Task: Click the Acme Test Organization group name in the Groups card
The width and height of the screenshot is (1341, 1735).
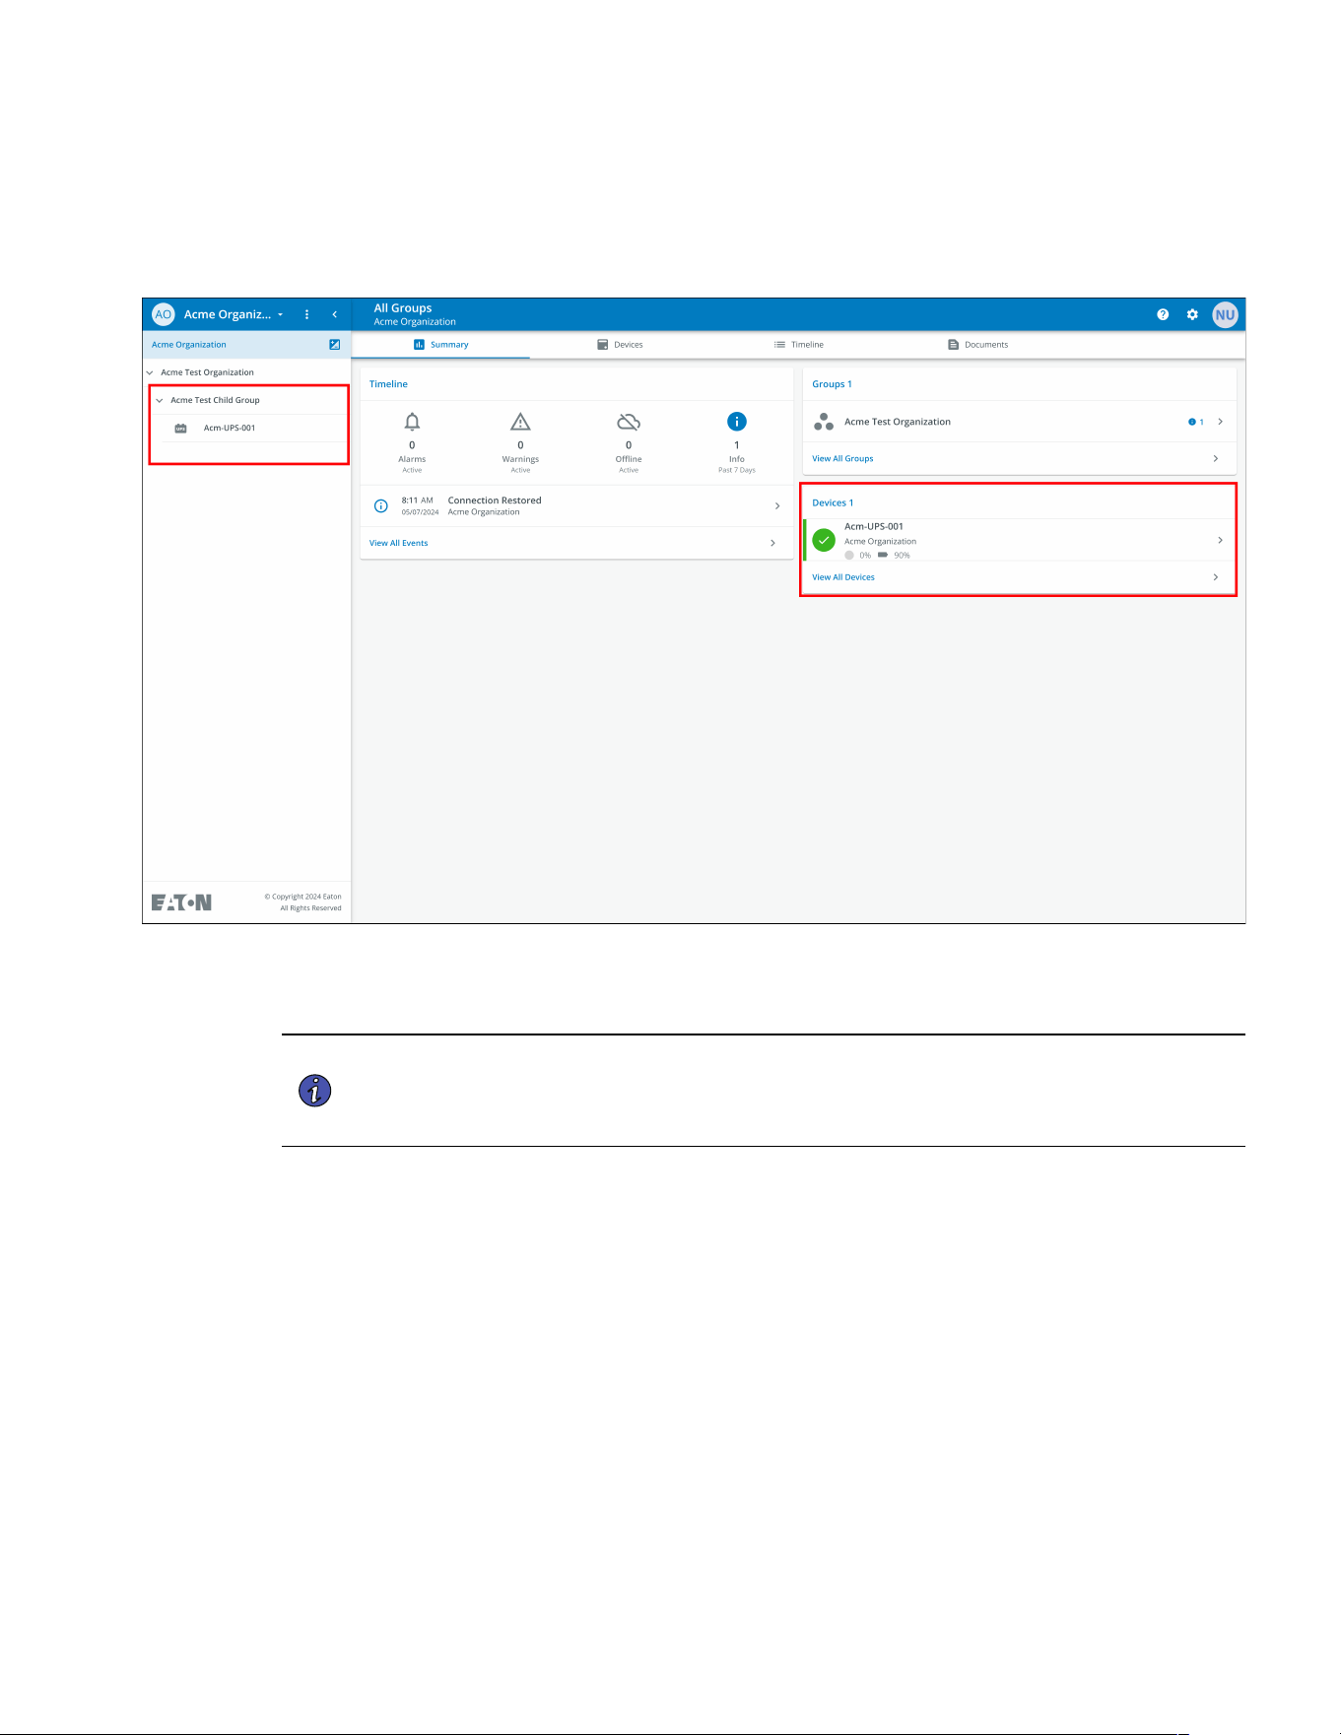Action: (x=898, y=422)
